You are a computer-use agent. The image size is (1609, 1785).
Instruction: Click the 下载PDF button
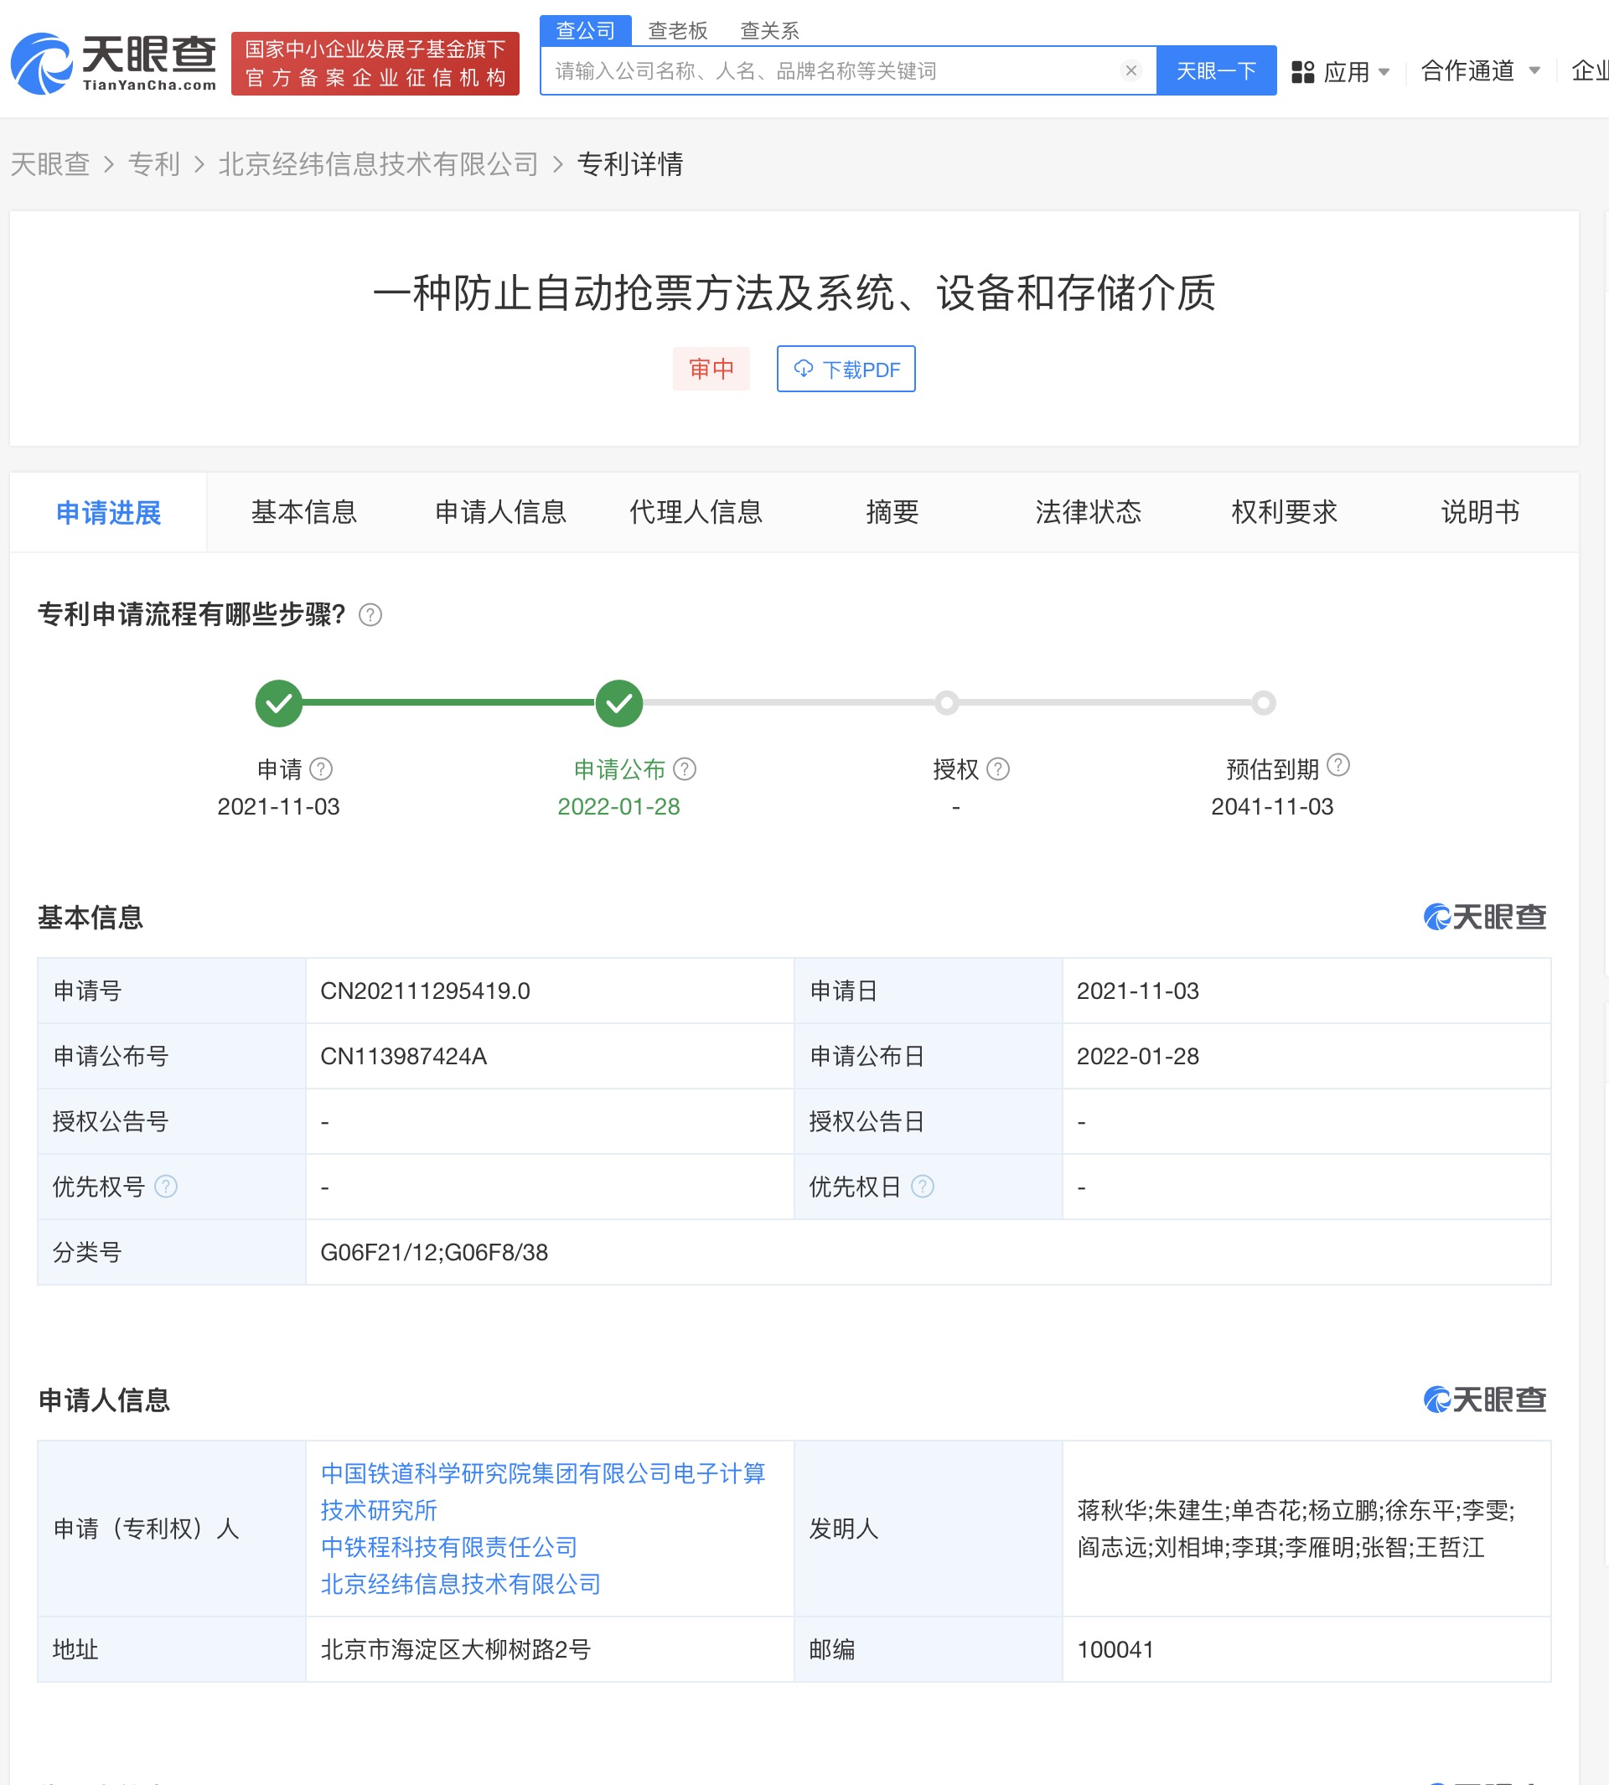pos(846,369)
